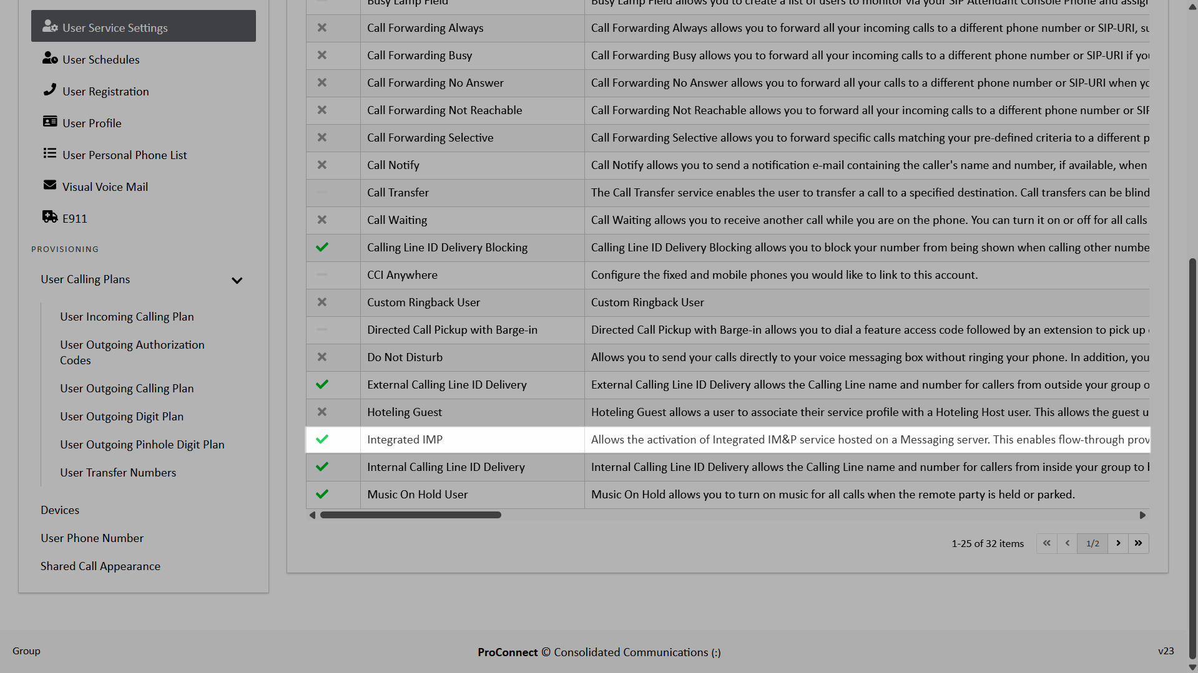Go to first page of items

click(1047, 543)
